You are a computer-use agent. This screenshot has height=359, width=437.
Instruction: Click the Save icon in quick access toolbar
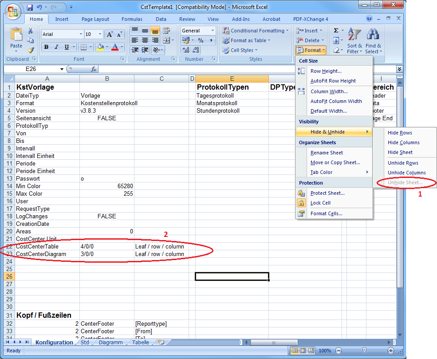pyautogui.click(x=30, y=8)
